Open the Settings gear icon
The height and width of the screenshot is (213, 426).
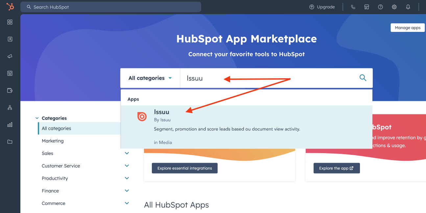pos(394,7)
